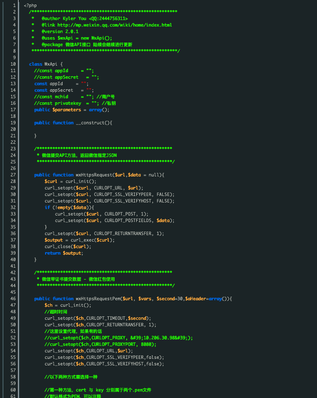
Task: Click the "@package" comment line text
Action: pos(87,45)
